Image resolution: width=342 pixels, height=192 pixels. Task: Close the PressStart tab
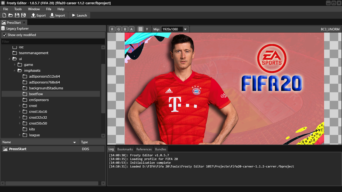(x=24, y=23)
